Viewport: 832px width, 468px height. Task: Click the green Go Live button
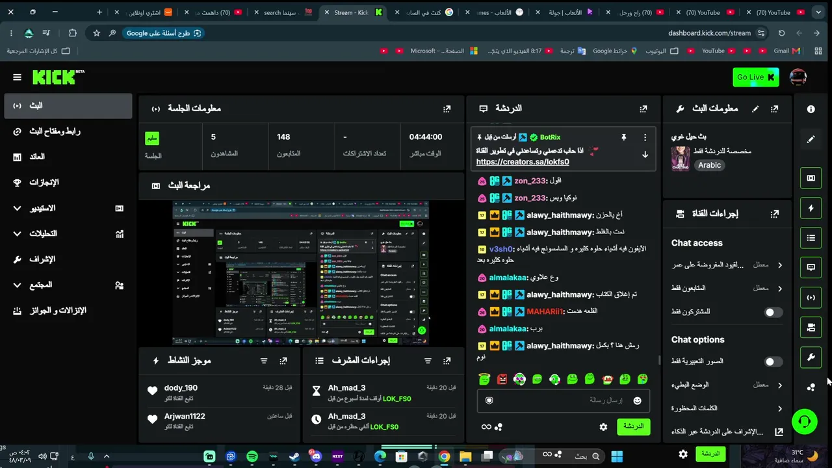755,77
